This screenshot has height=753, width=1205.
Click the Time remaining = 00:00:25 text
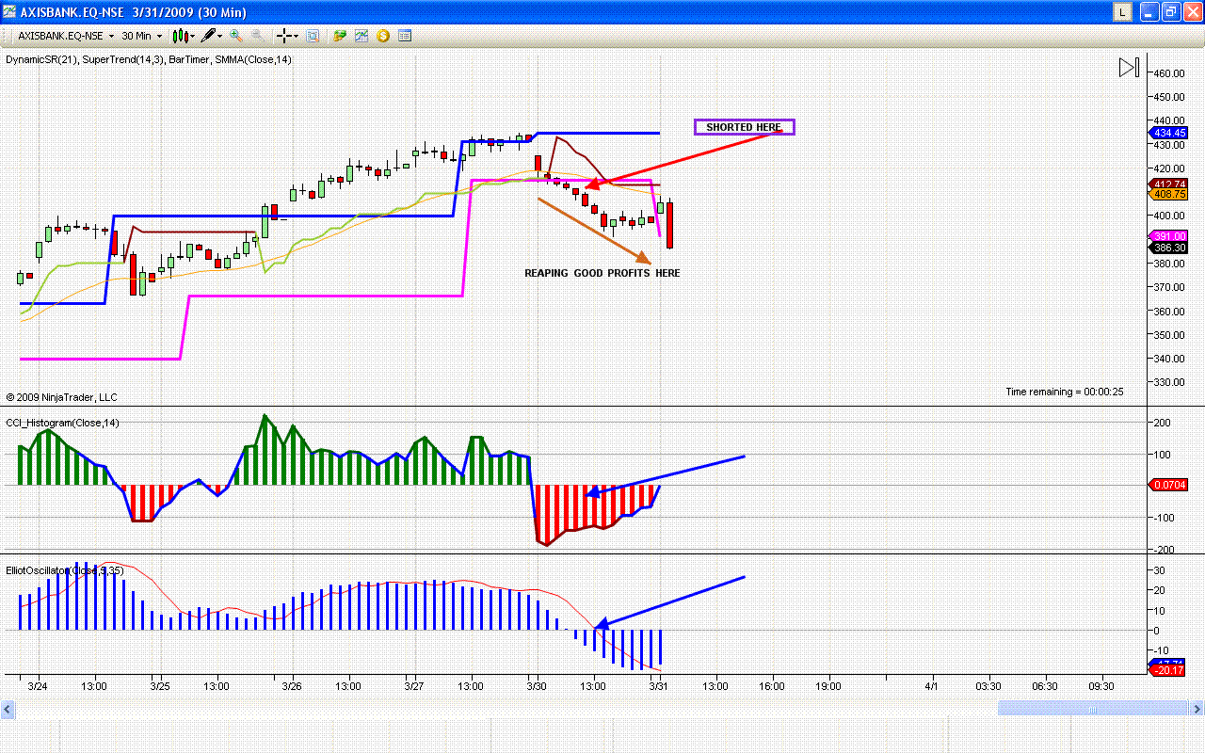1064,392
